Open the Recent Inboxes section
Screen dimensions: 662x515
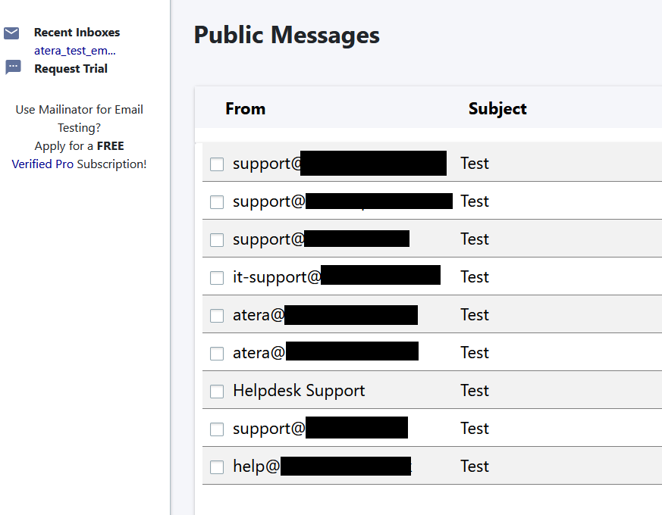[77, 33]
